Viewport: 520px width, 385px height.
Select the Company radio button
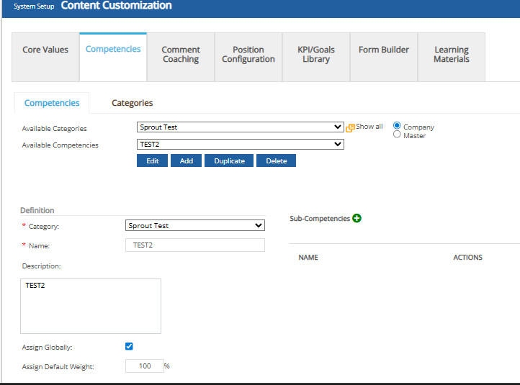coord(397,126)
